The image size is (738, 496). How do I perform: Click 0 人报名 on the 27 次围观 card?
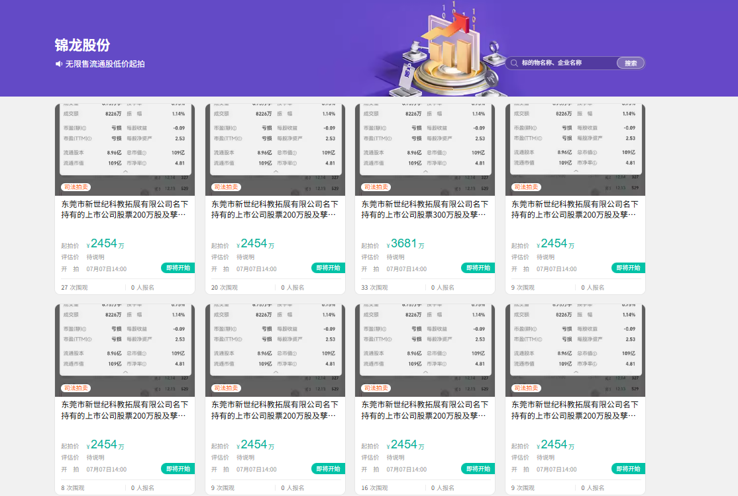tap(142, 288)
